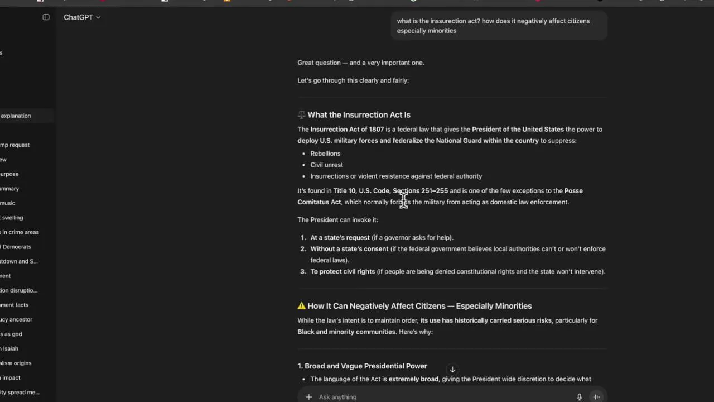Open the 'ity spread me...' chat in sidebar
714x402 pixels.
26,391
